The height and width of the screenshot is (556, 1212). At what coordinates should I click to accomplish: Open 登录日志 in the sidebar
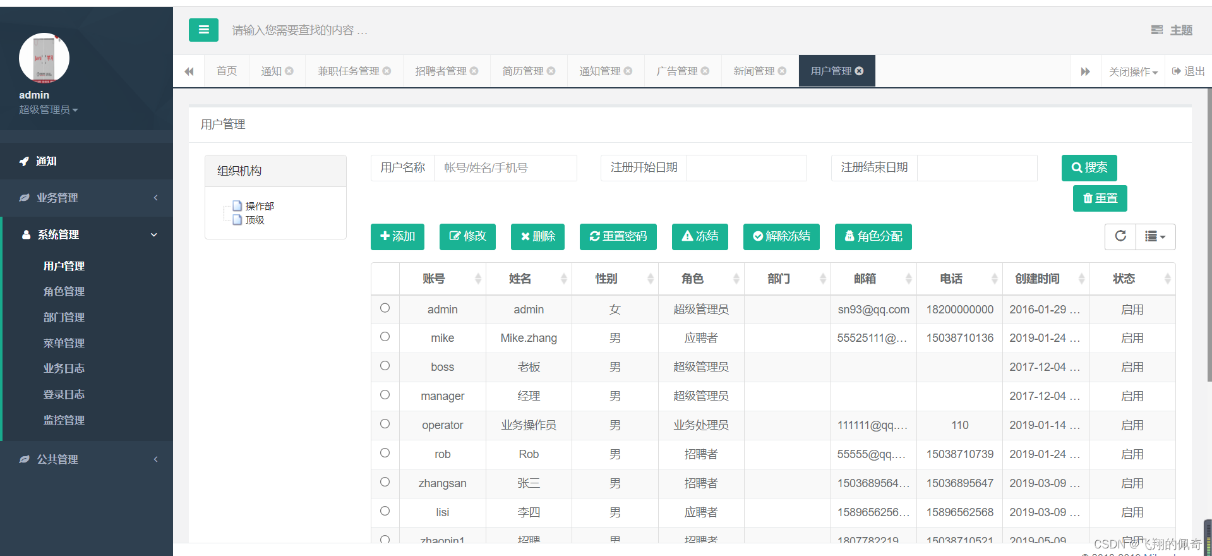[64, 394]
